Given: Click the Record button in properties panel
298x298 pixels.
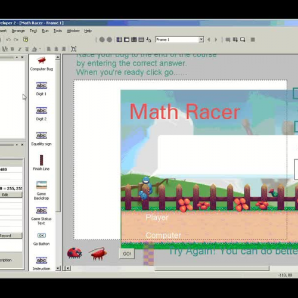Looking at the screenshot, I should (x=11, y=235).
